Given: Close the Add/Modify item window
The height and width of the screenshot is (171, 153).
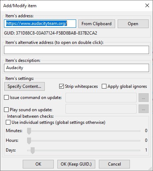Looking at the screenshot, I should tap(147, 5).
